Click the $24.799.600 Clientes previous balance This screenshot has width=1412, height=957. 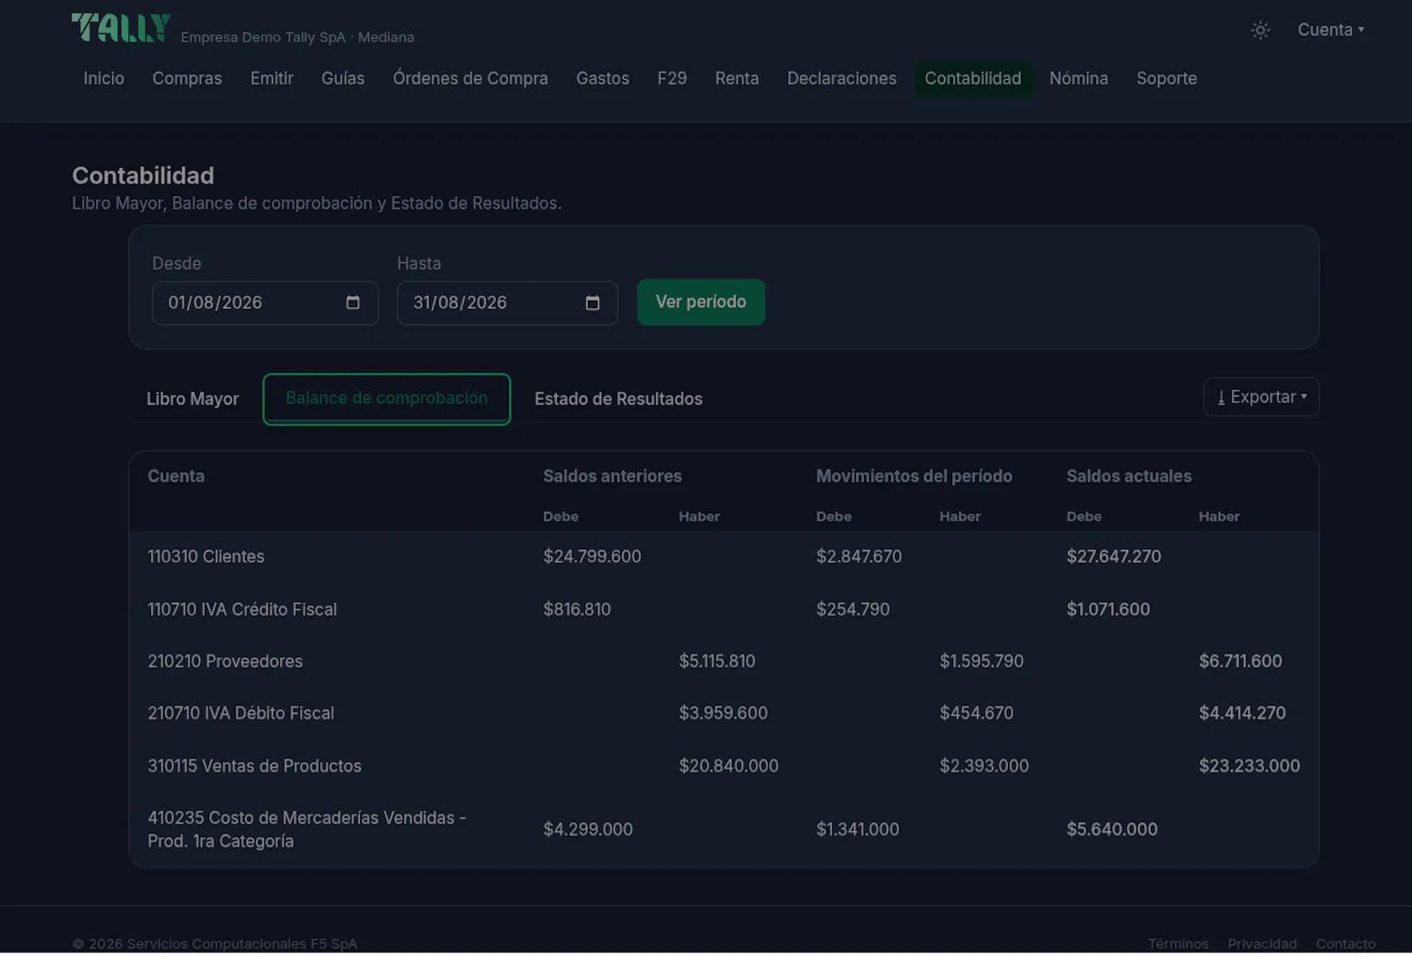(592, 557)
